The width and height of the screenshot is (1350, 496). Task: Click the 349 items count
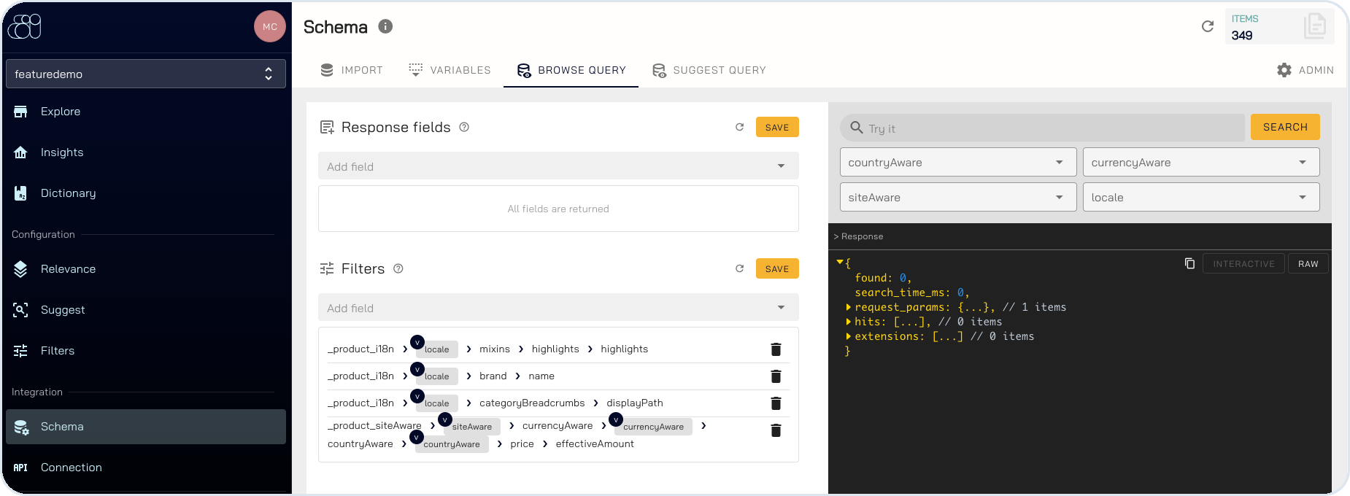(1242, 35)
